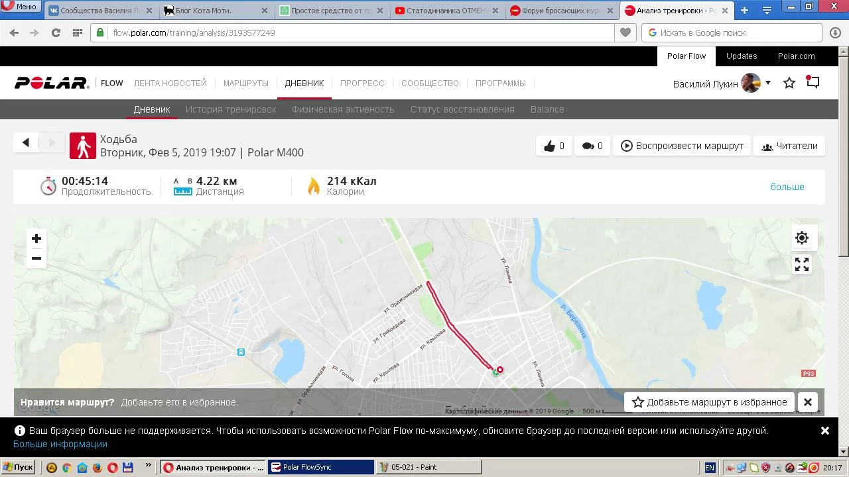Open the Читатели viewers list
Screen dimensions: 849x477
point(789,146)
